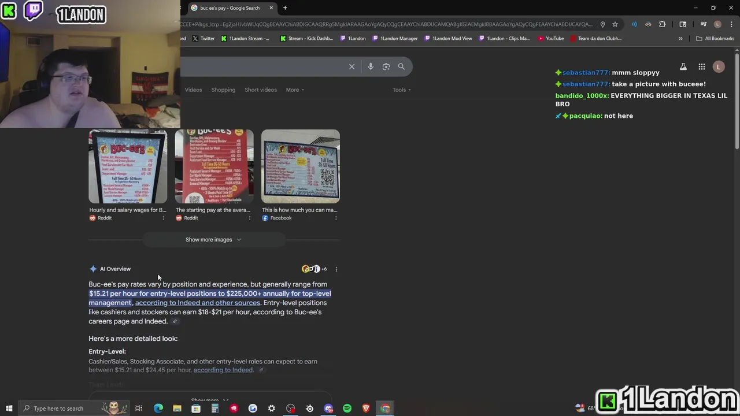
Task: Follow 'according to Indeed and other sources' link
Action: tap(198, 303)
